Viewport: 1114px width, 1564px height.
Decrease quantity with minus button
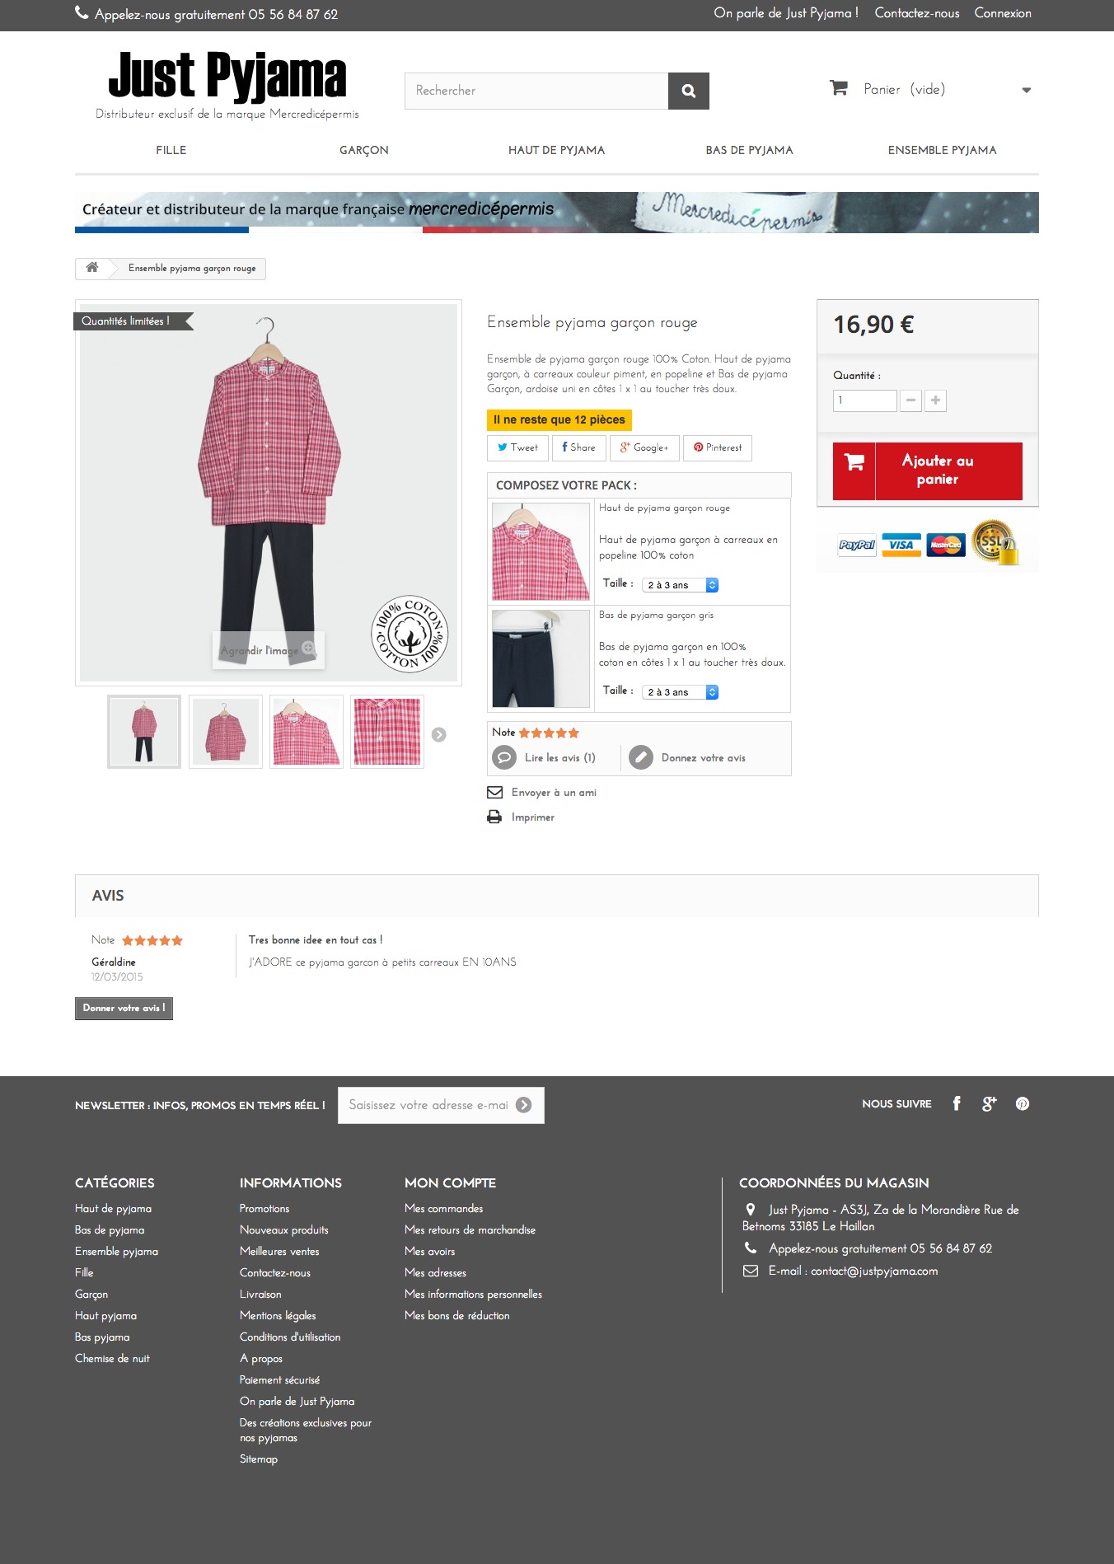pos(910,400)
